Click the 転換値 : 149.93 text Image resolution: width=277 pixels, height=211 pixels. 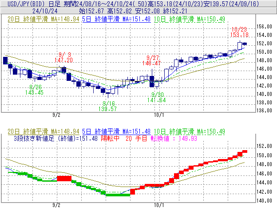(174, 138)
